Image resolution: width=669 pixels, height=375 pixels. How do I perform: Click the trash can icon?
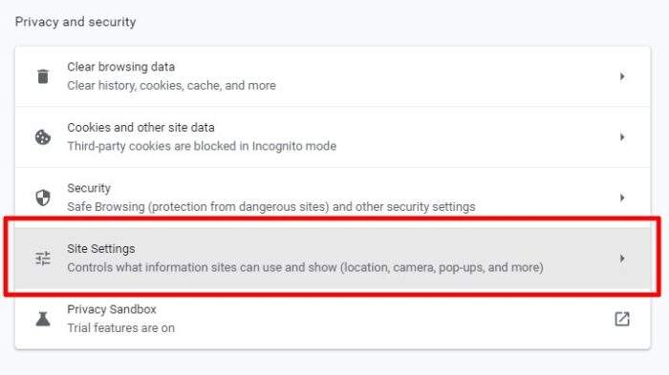43,76
